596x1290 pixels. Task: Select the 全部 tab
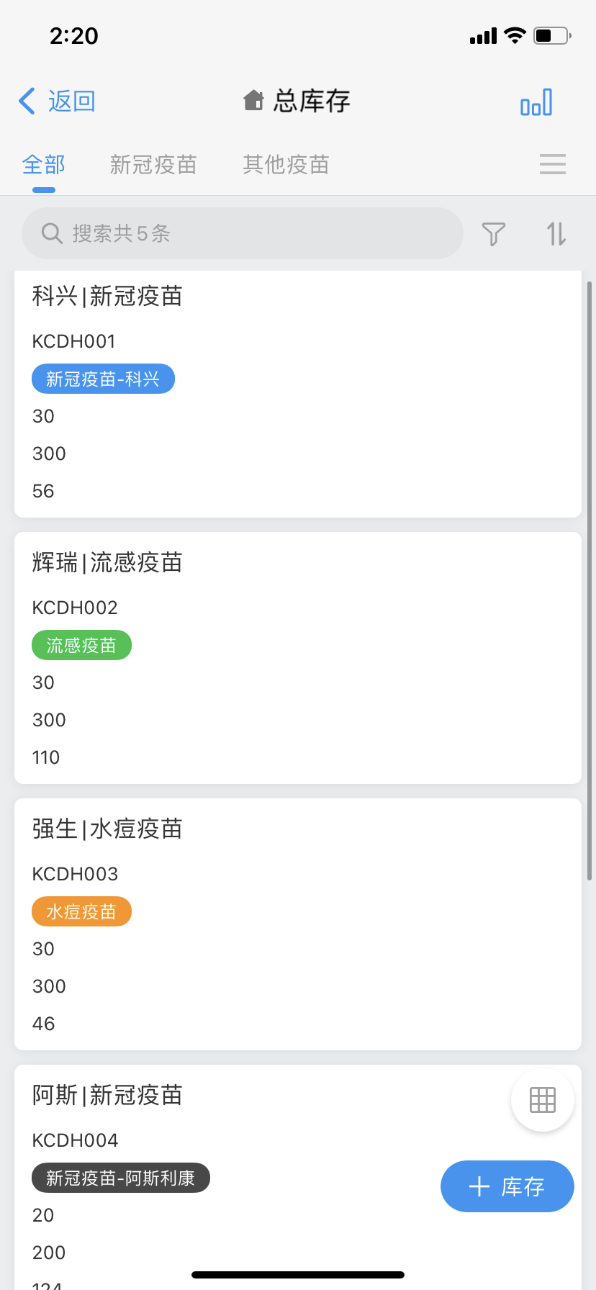coord(44,165)
